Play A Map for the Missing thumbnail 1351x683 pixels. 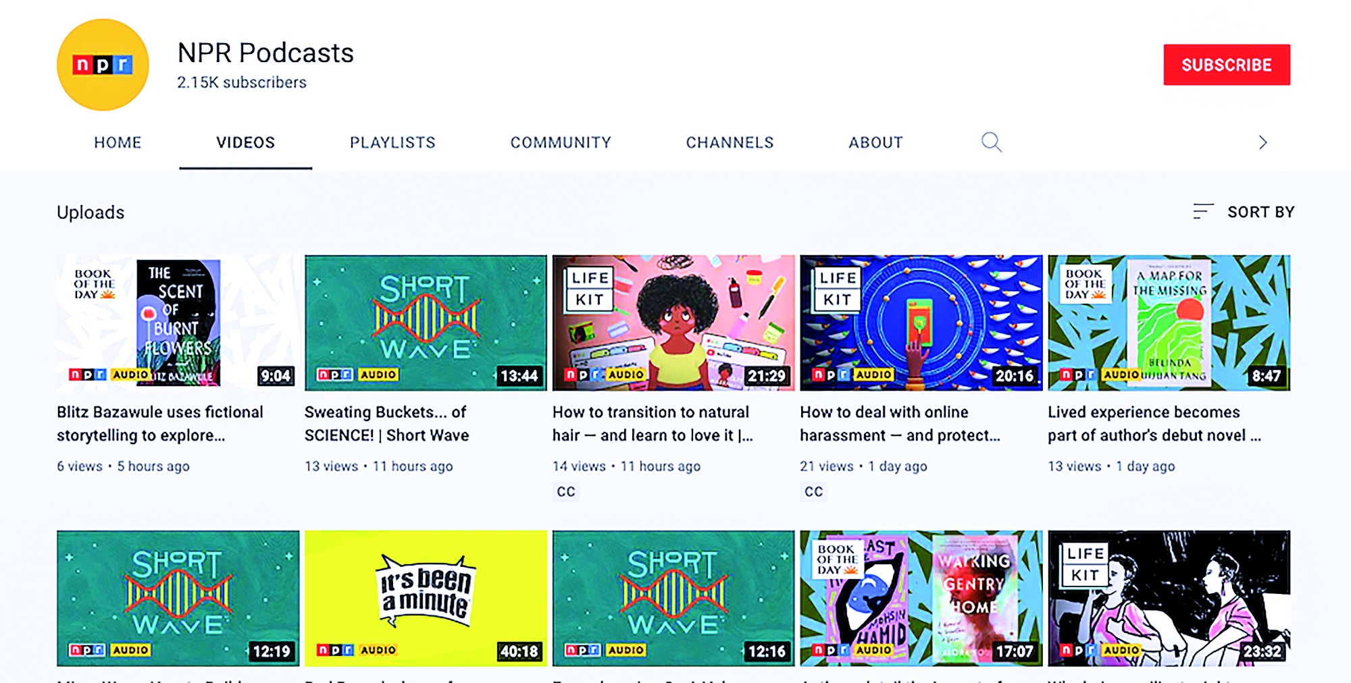(x=1169, y=323)
